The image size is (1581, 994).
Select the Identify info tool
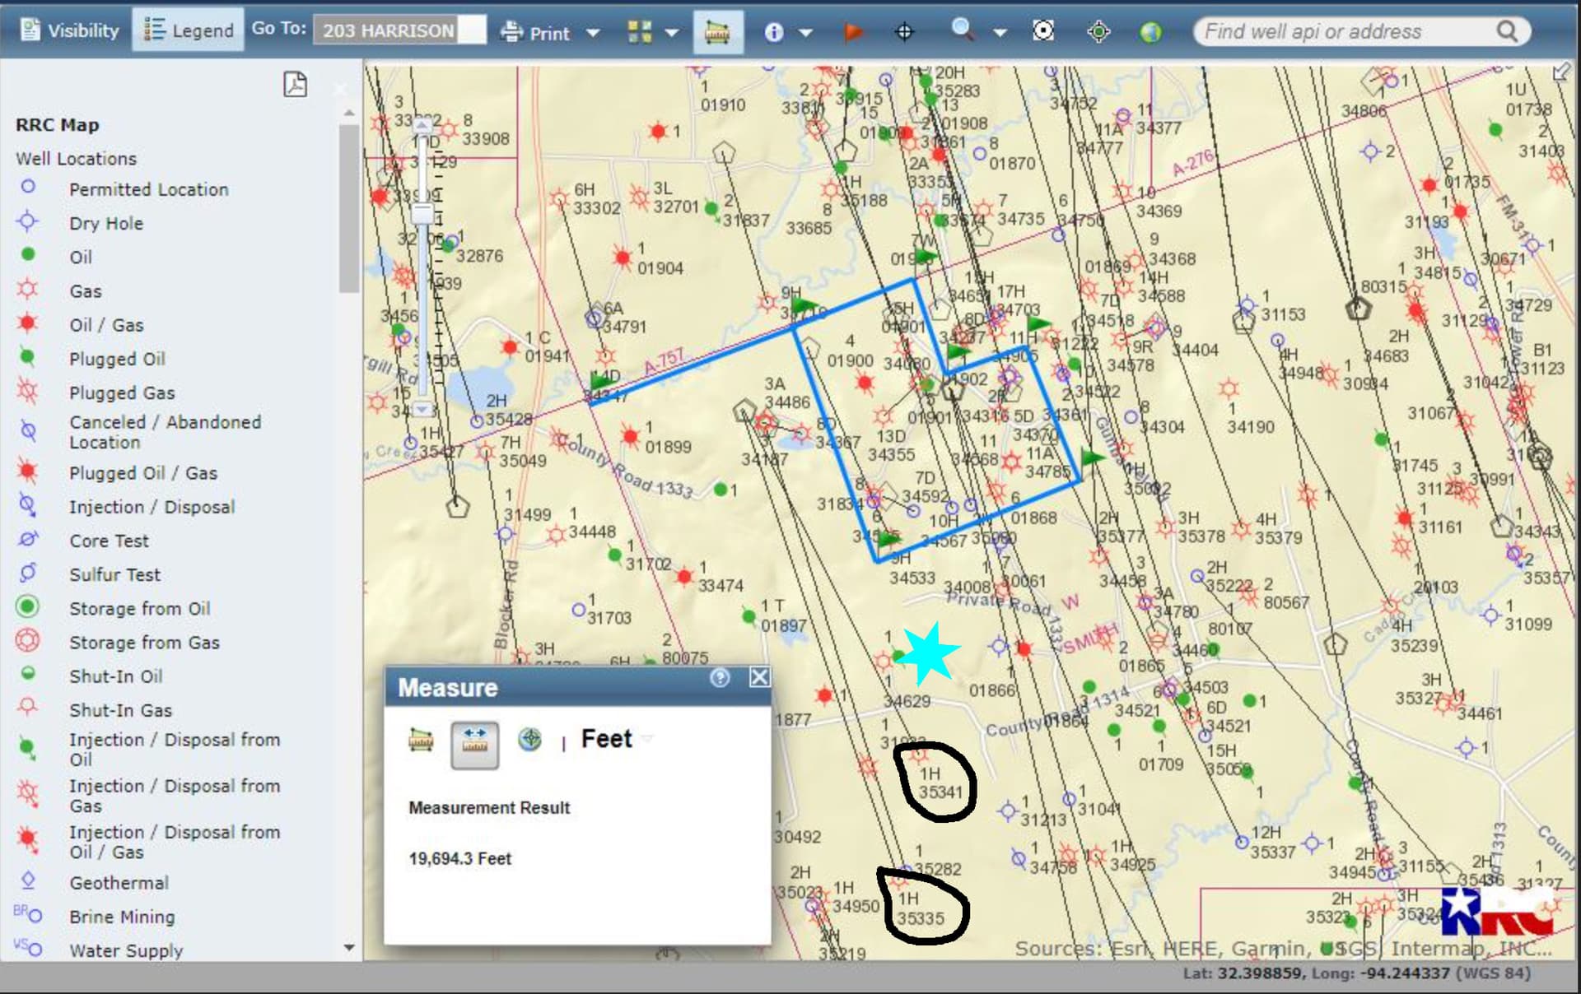tap(774, 32)
